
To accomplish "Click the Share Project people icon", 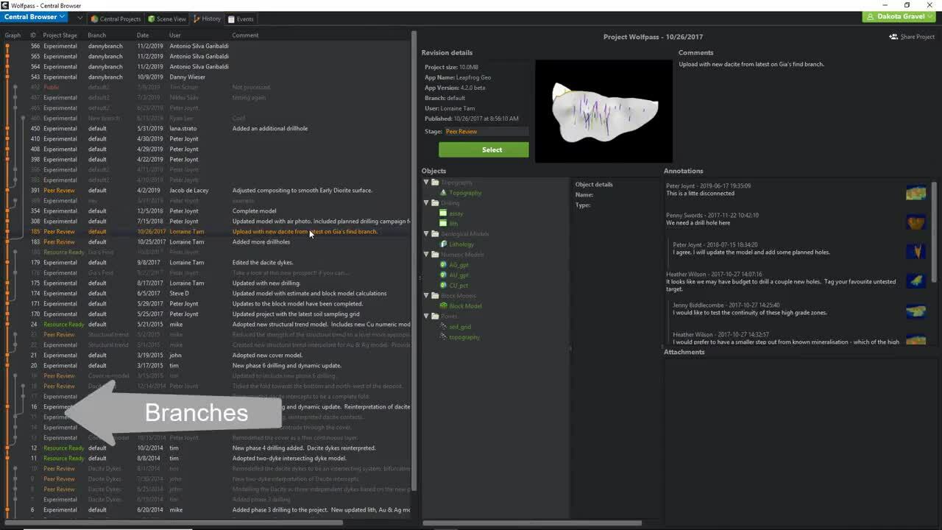I will [x=893, y=37].
